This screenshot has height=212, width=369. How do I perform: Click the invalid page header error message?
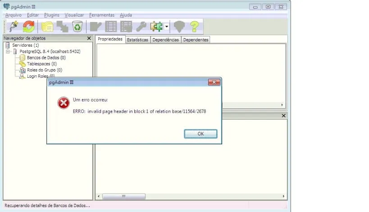(x=139, y=111)
